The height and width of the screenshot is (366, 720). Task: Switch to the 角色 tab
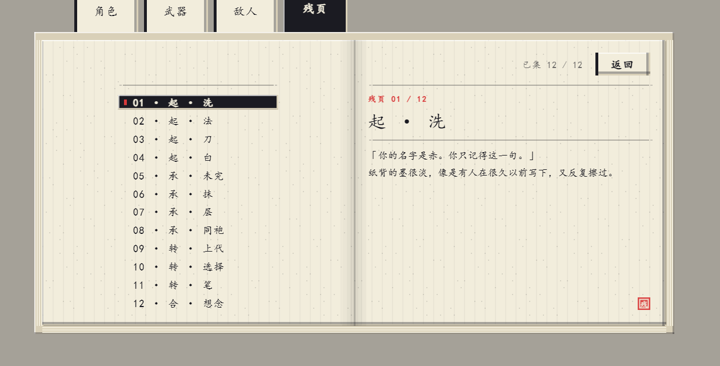pyautogui.click(x=106, y=15)
